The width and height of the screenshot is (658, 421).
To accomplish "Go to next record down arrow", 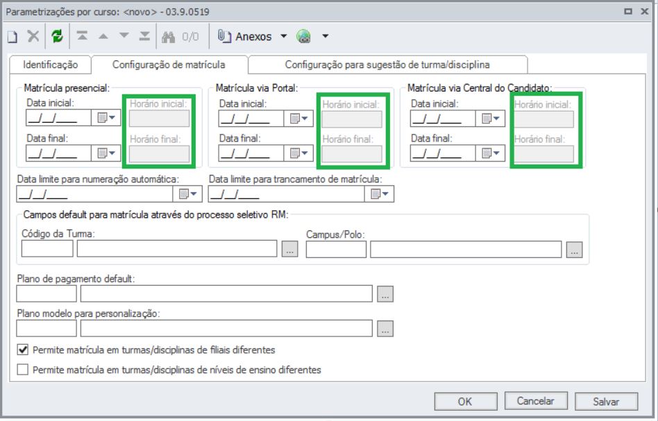I will [124, 36].
